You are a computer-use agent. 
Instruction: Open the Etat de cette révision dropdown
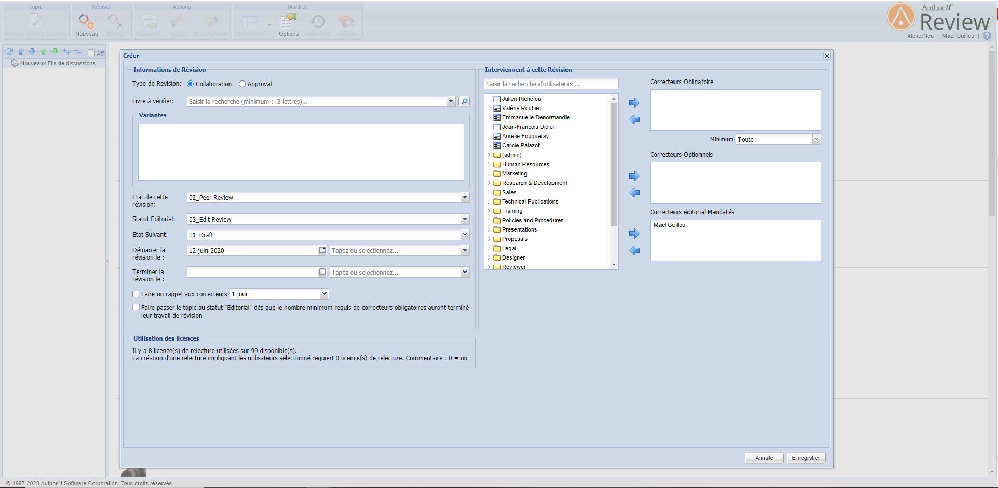(x=465, y=197)
